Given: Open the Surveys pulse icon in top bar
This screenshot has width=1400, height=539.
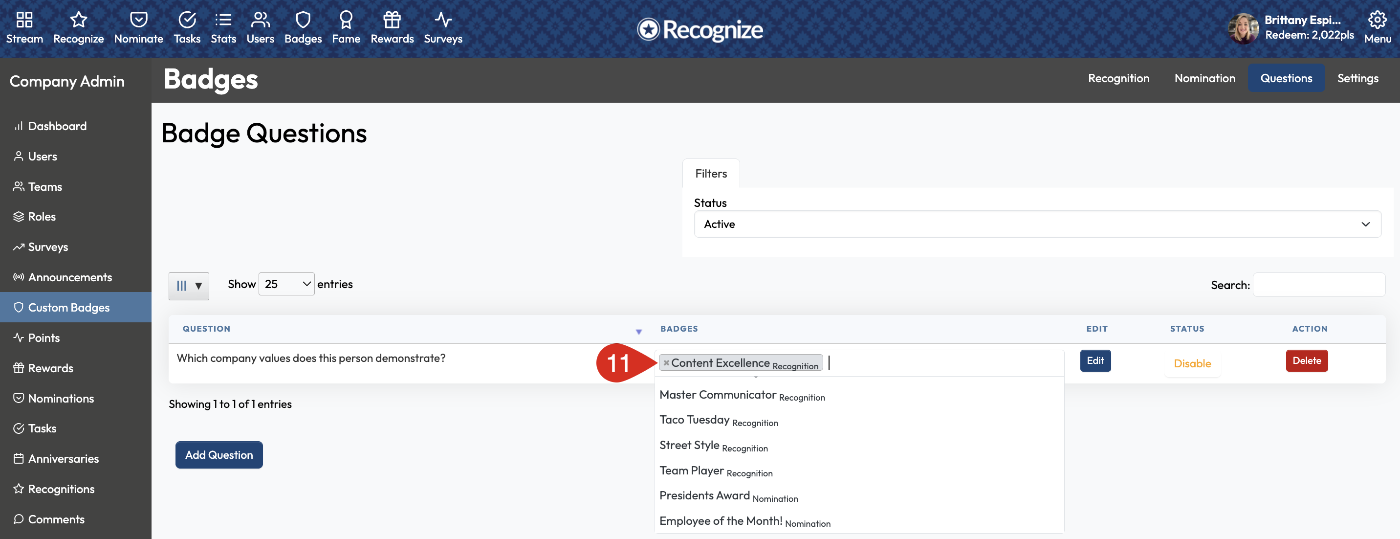Looking at the screenshot, I should [x=443, y=20].
